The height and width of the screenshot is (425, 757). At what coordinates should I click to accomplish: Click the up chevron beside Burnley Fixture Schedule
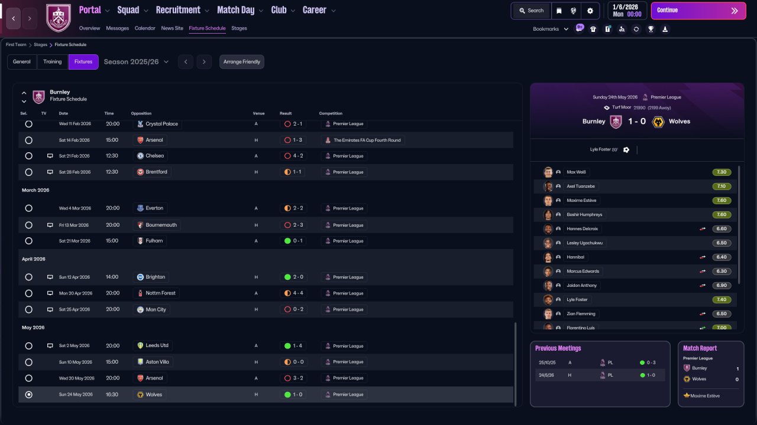[x=24, y=93]
